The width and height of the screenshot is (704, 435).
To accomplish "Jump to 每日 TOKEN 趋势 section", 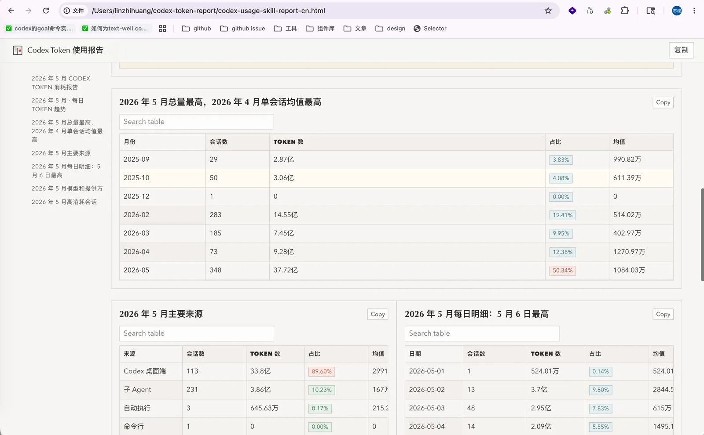I will pos(58,105).
